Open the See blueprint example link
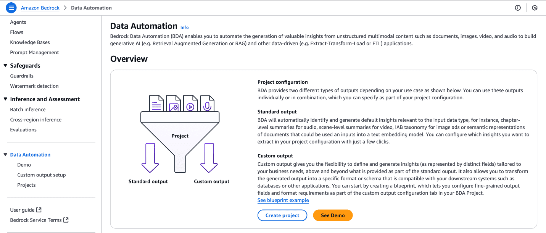This screenshot has width=546, height=233. pyautogui.click(x=283, y=200)
